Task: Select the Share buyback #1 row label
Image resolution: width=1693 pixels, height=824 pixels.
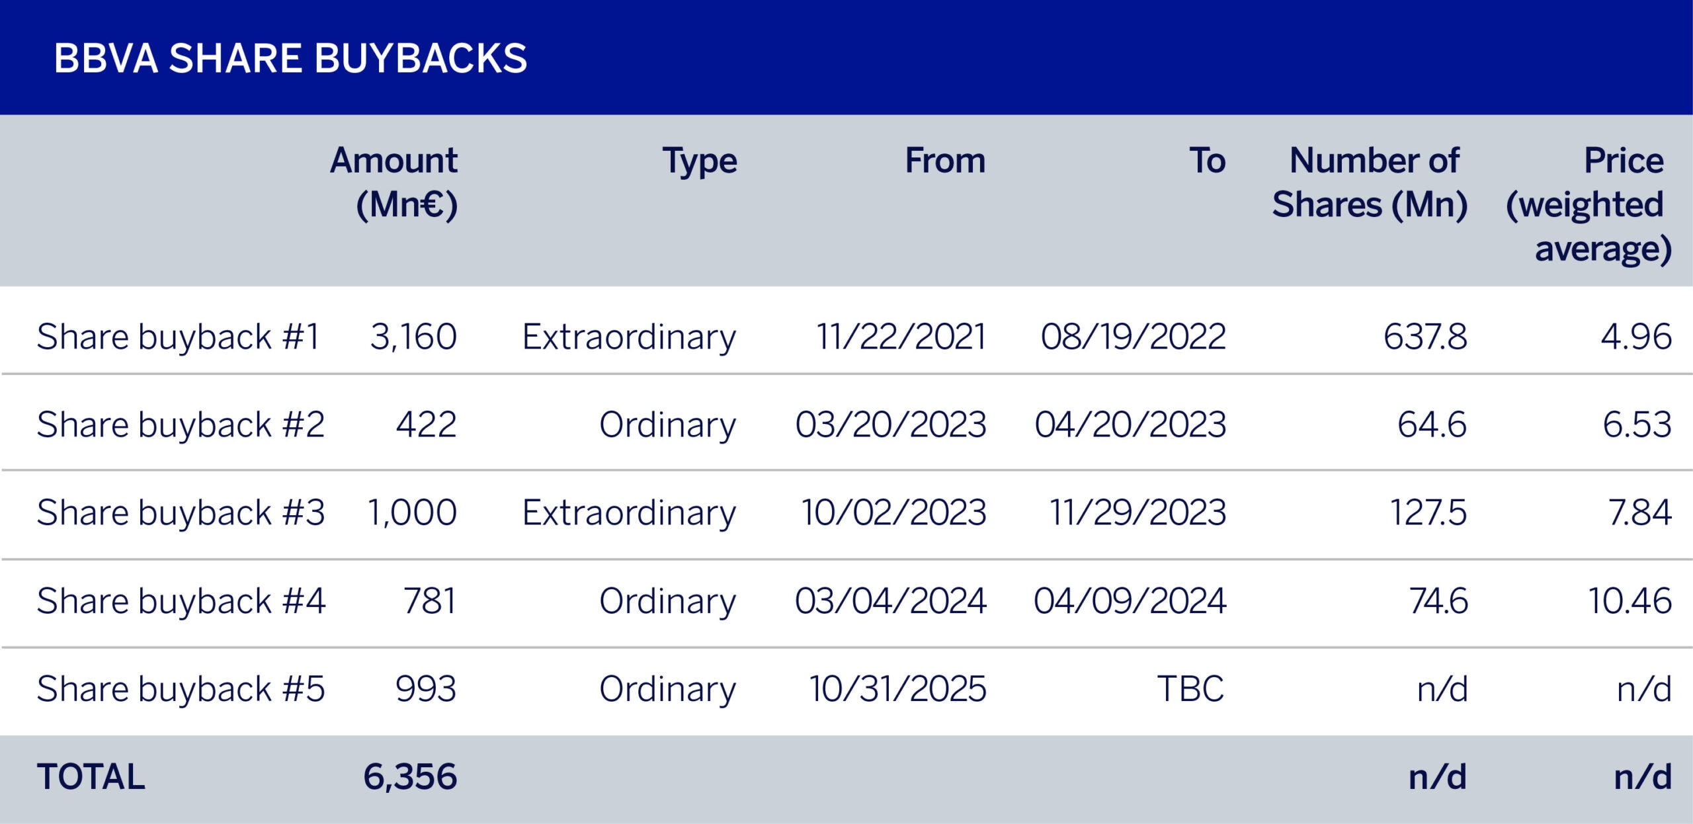Action: [178, 337]
